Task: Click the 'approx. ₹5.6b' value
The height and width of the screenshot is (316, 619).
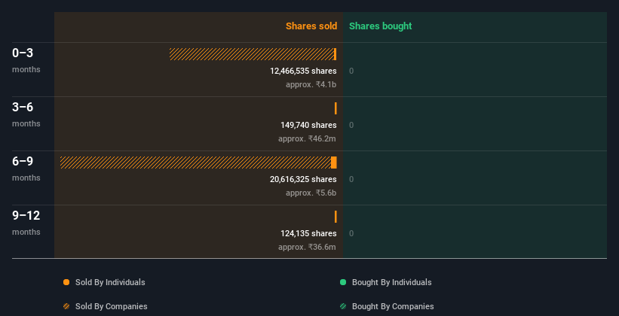Action: point(311,193)
